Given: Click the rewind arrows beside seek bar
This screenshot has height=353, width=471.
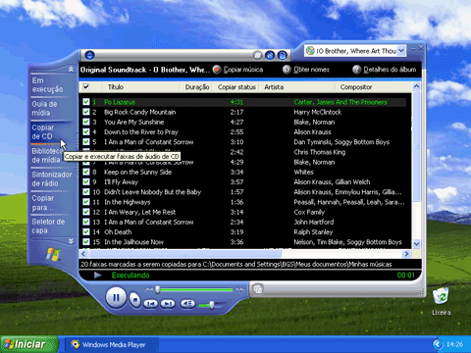Looking at the screenshot, I should pos(149,290).
